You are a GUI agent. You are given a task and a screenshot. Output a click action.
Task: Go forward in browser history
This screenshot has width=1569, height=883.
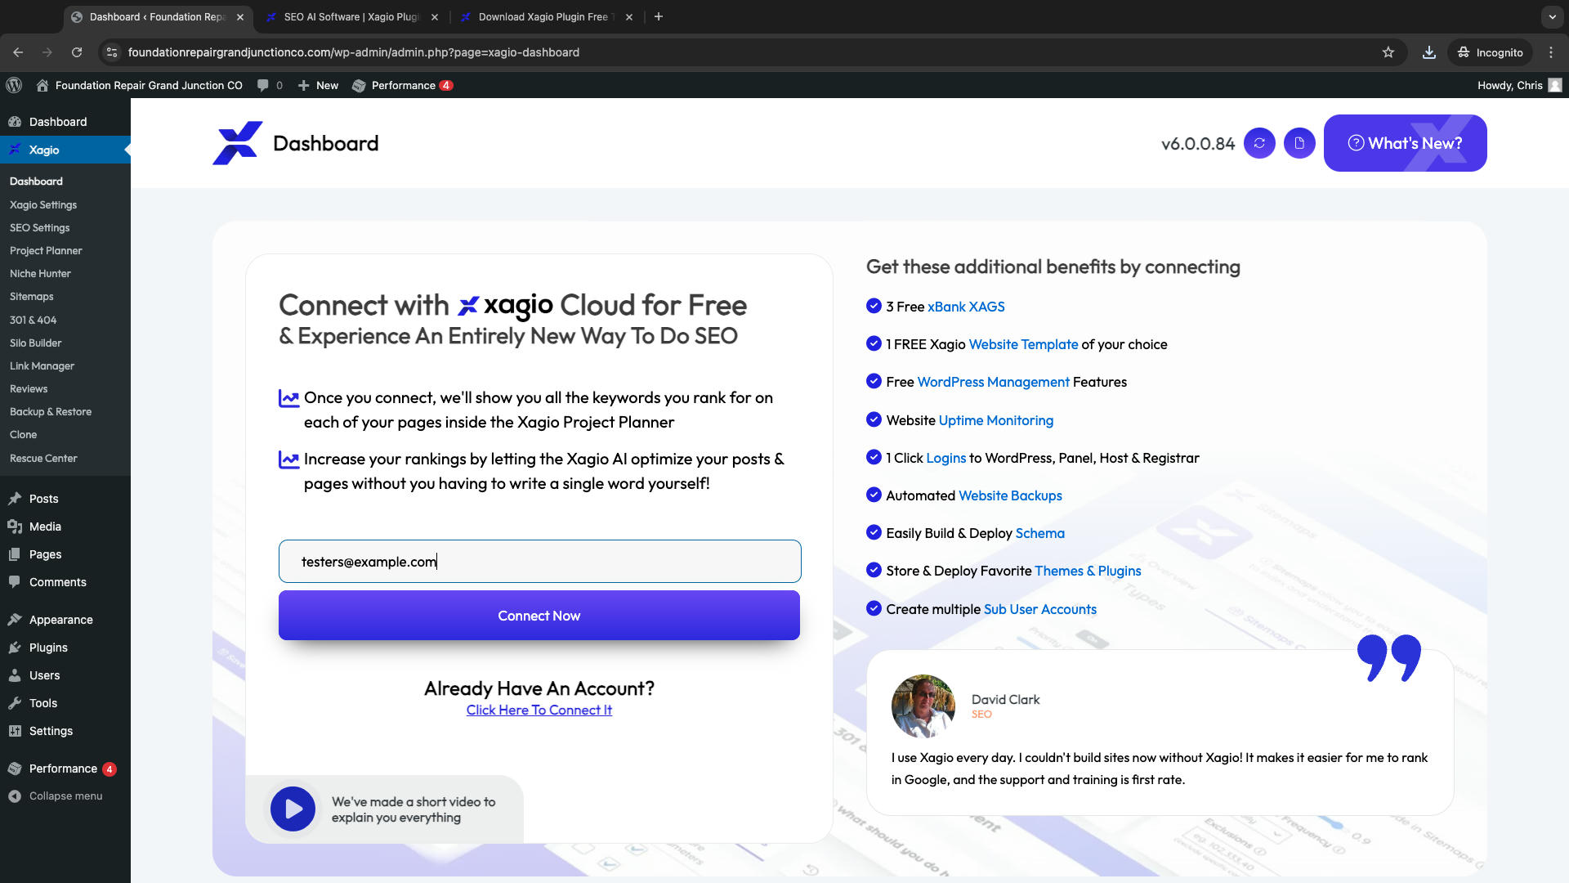click(x=47, y=52)
